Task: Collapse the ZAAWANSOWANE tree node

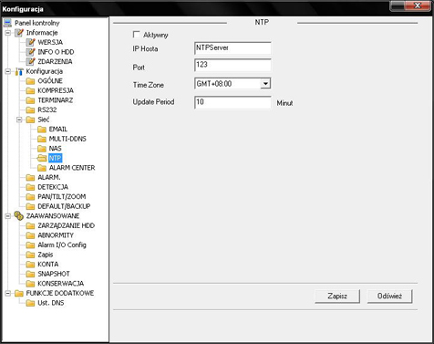Action: pyautogui.click(x=8, y=216)
